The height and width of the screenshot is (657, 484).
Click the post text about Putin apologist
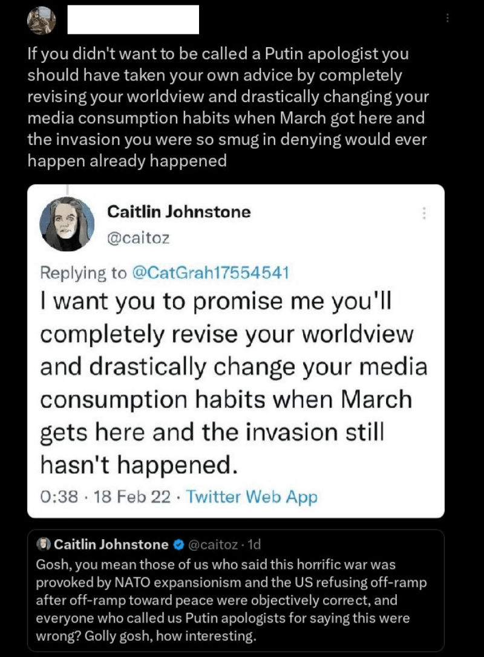point(227,107)
